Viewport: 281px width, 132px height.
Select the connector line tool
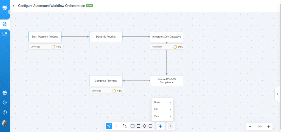click(125, 126)
